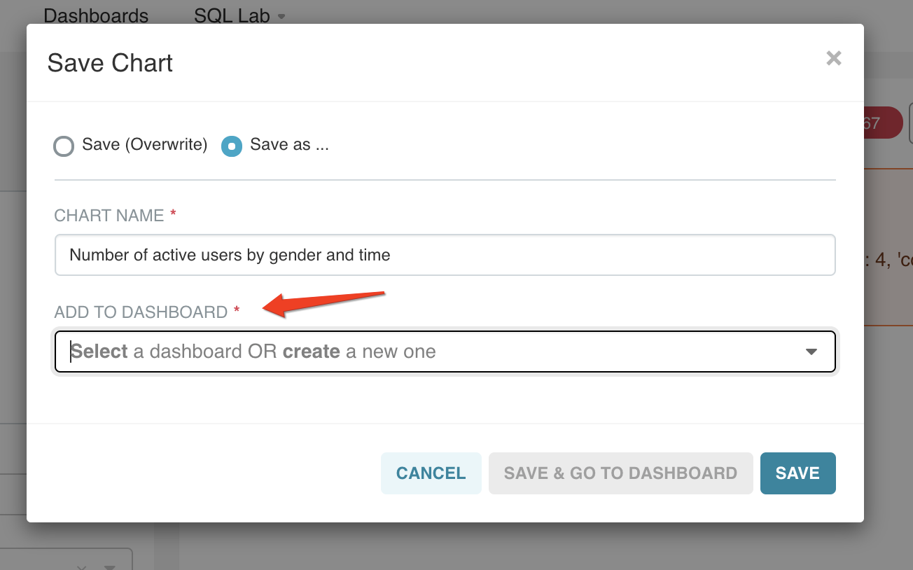Viewport: 913px width, 570px height.
Task: Expand the SQL Lab caret in the navbar
Action: click(x=282, y=17)
